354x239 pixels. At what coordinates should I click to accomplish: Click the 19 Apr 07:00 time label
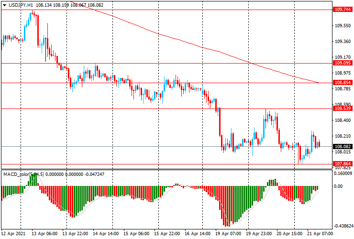click(x=228, y=233)
